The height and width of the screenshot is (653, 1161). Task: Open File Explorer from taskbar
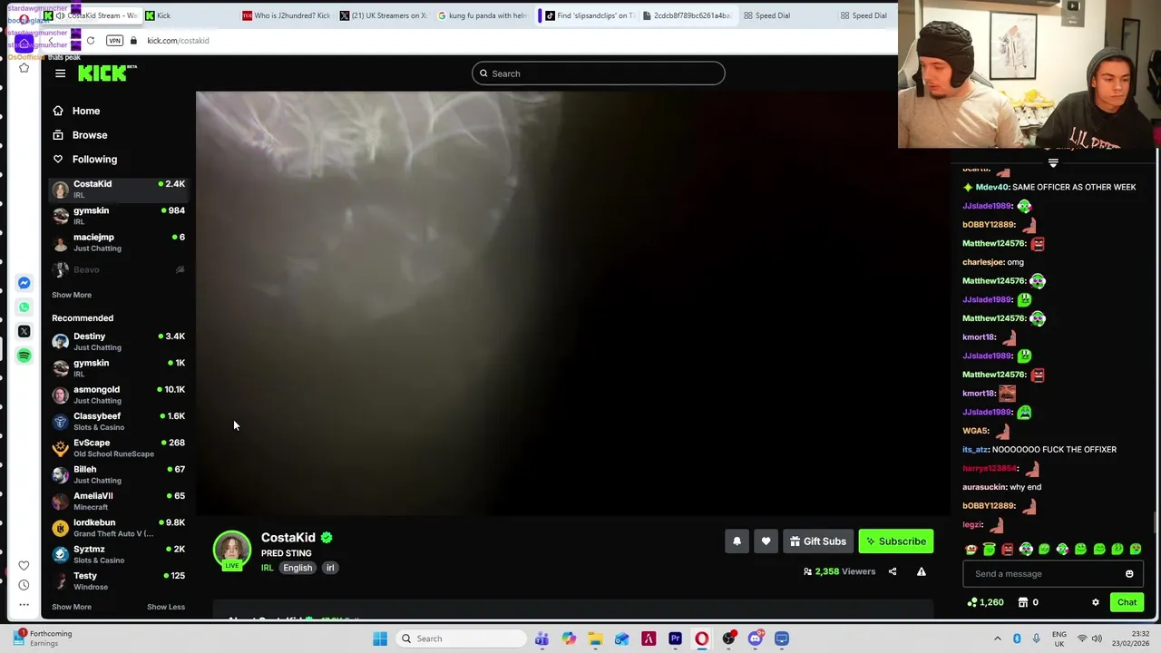click(x=595, y=638)
